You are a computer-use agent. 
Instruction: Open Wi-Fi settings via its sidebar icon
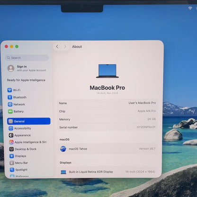tap(9, 90)
